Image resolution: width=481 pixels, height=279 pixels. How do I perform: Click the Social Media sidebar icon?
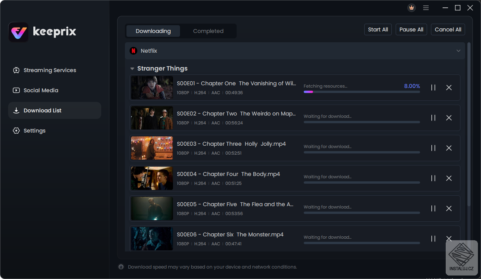tap(16, 90)
